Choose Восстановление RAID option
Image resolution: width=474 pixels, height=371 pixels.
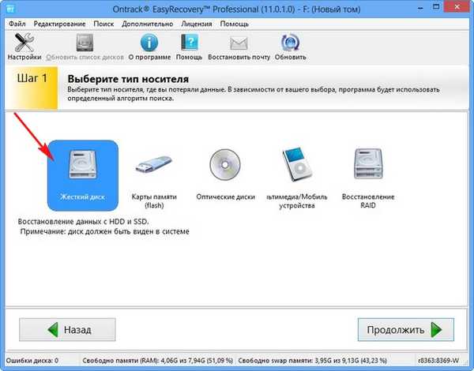[368, 174]
